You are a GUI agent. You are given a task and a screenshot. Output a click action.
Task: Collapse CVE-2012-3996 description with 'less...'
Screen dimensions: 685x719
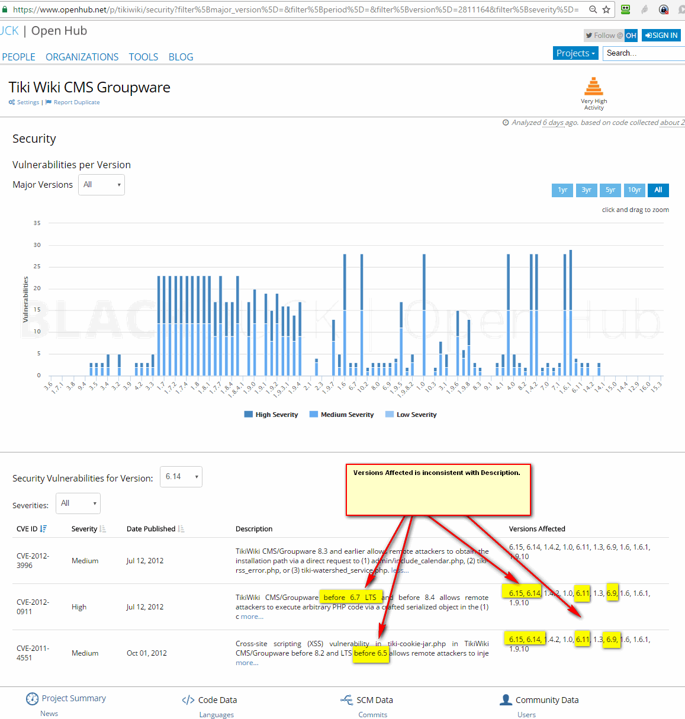(x=400, y=570)
